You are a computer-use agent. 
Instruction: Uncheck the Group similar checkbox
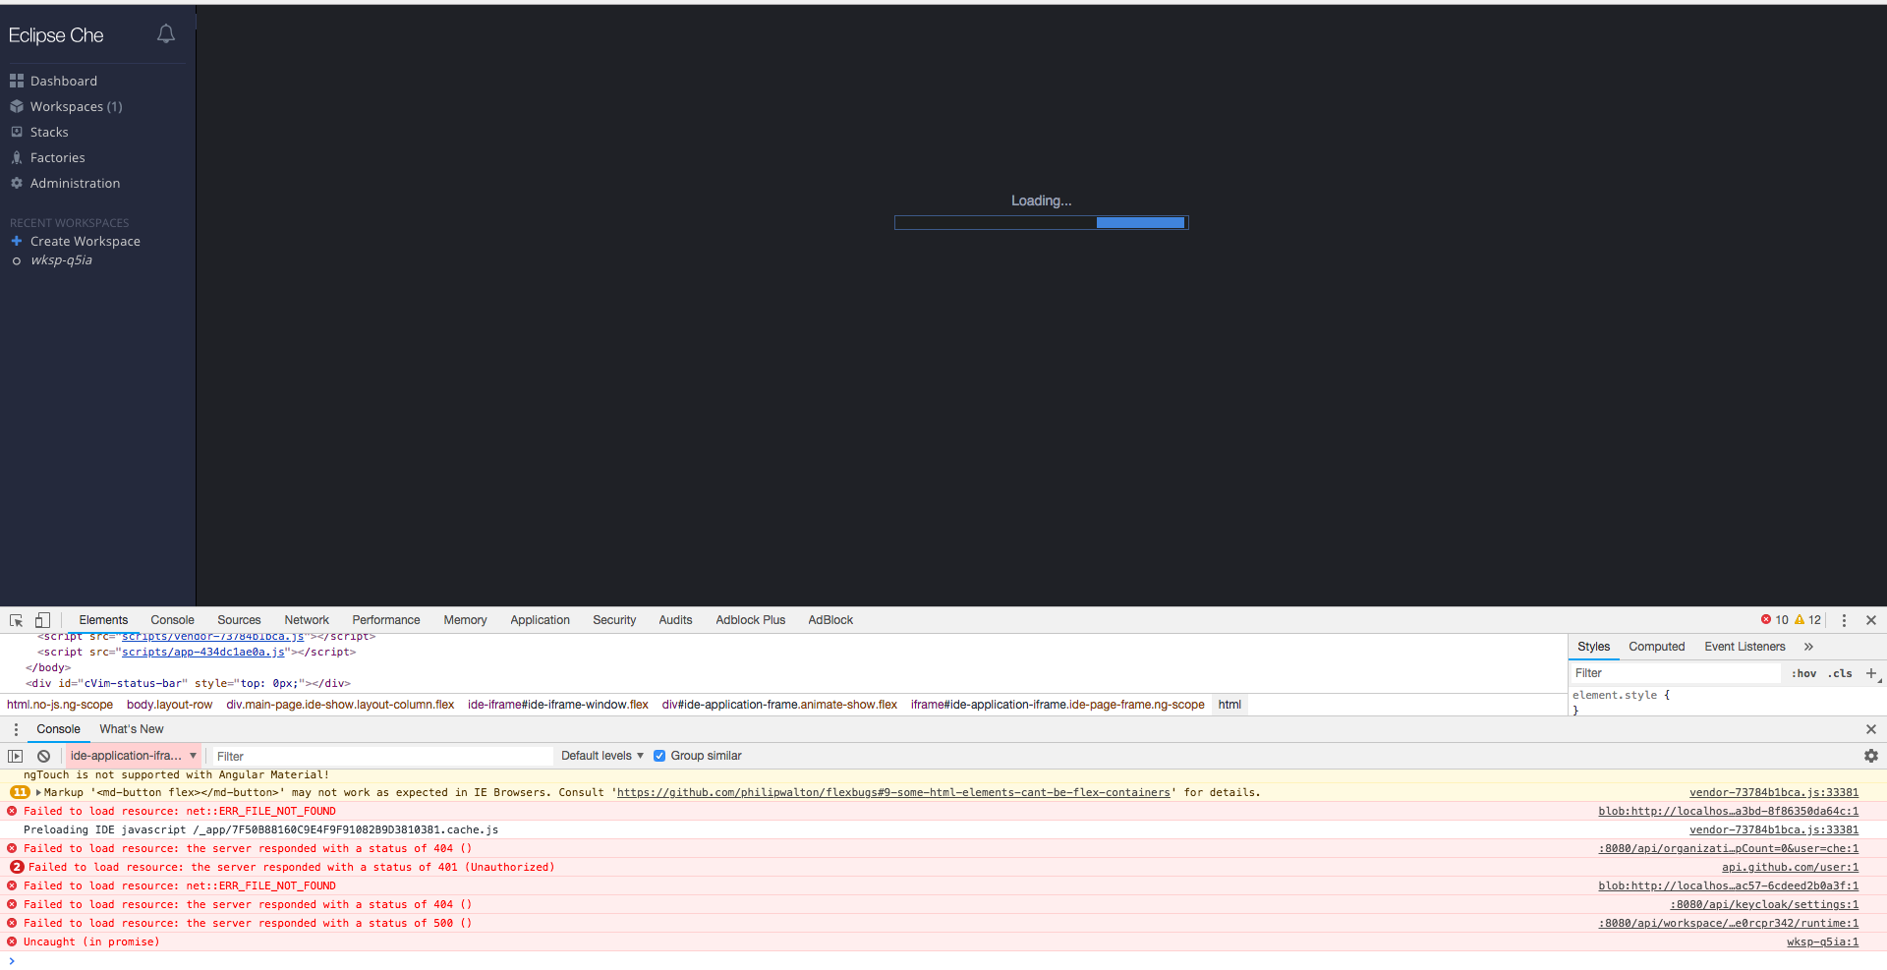coord(659,756)
